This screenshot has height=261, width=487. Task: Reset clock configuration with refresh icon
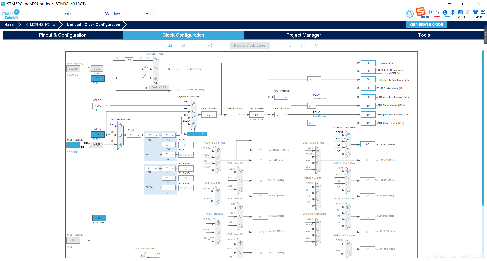pos(210,45)
